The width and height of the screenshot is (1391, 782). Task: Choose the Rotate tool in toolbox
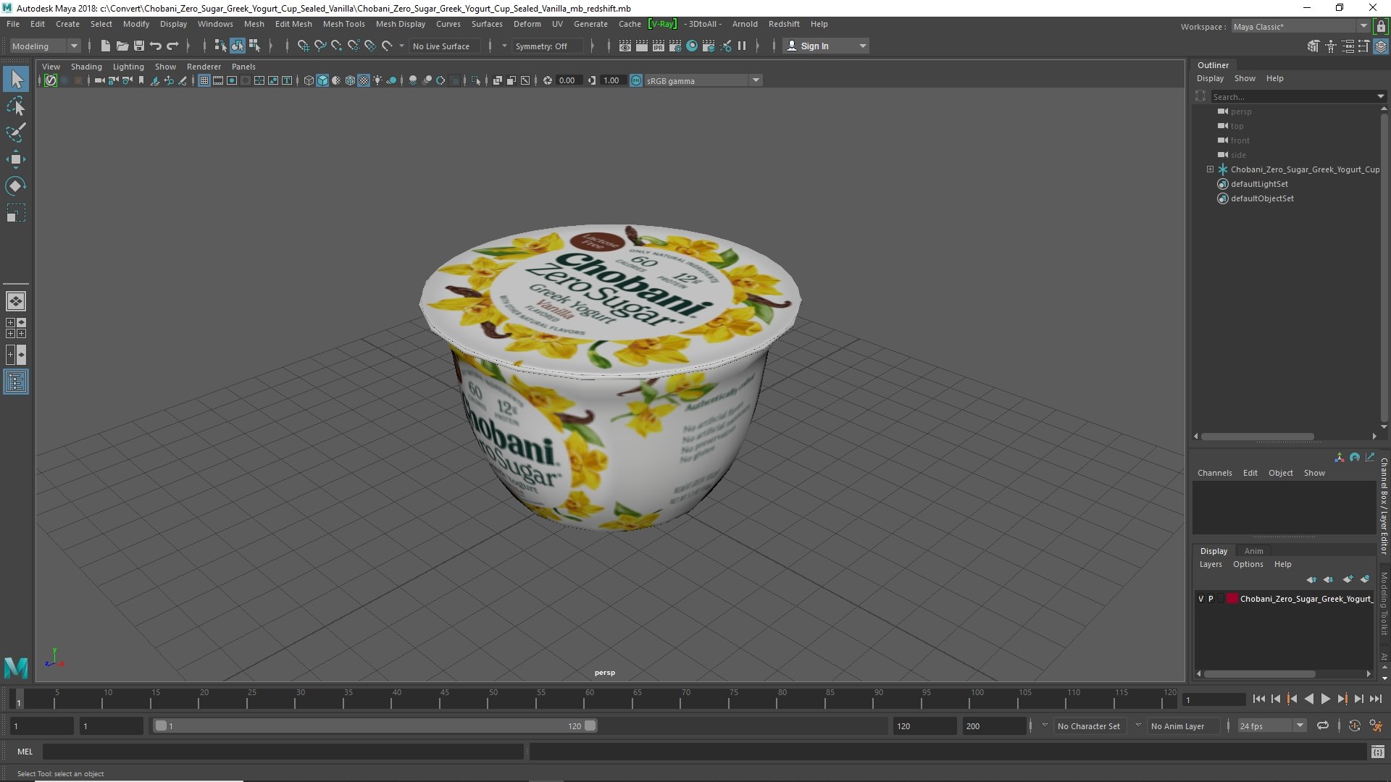[16, 186]
